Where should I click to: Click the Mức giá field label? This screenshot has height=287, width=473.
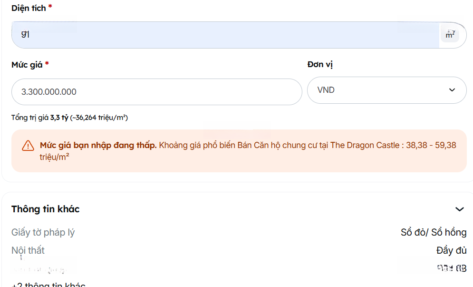[27, 65]
